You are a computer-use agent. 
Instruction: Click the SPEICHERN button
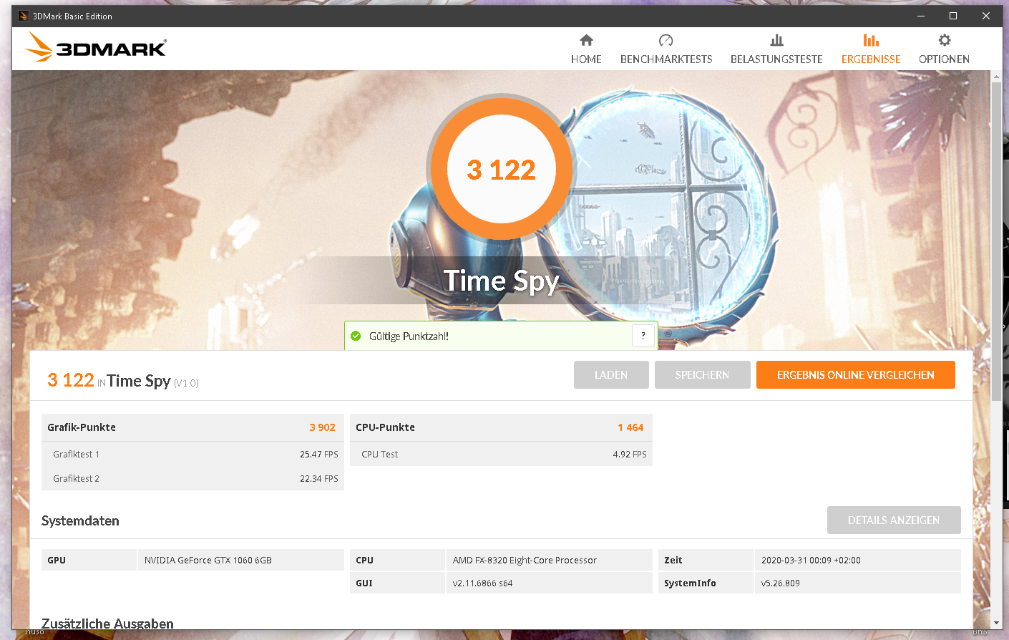702,374
